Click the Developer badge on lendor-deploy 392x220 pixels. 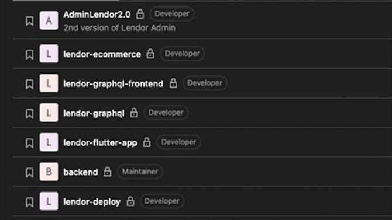tap(162, 201)
